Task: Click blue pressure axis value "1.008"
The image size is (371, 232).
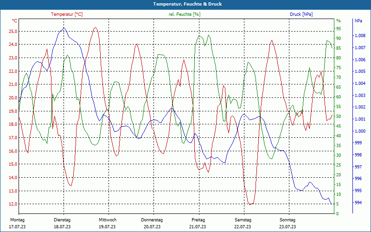Action: coord(360,36)
